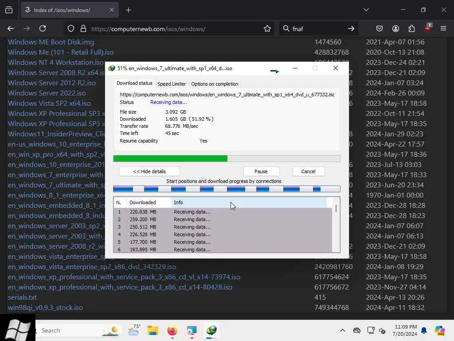The width and height of the screenshot is (454, 341).
Task: Switch to the Download status tab
Action: pos(134,83)
